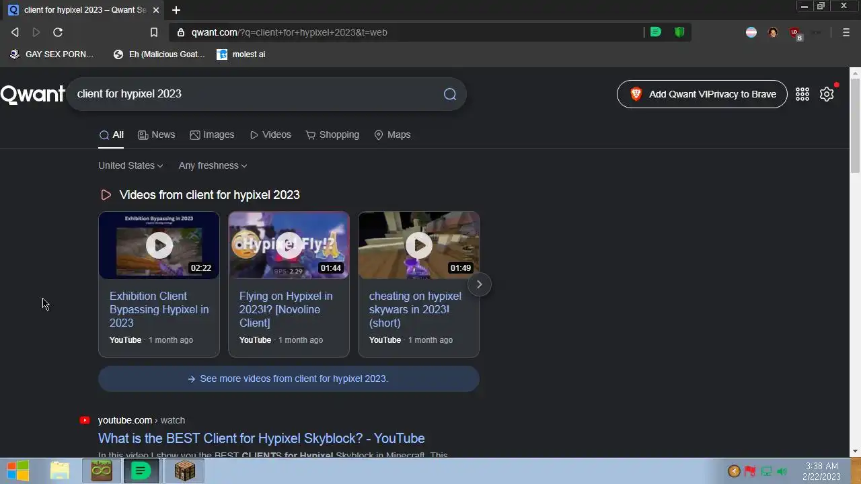Click the round striped icon after address bar
Image resolution: width=861 pixels, height=484 pixels.
coord(751,32)
